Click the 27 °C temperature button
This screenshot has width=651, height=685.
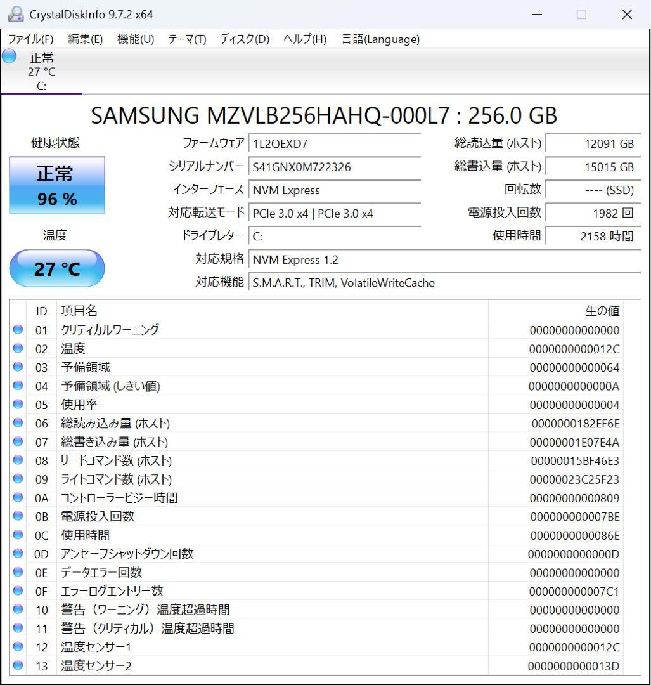click(56, 268)
